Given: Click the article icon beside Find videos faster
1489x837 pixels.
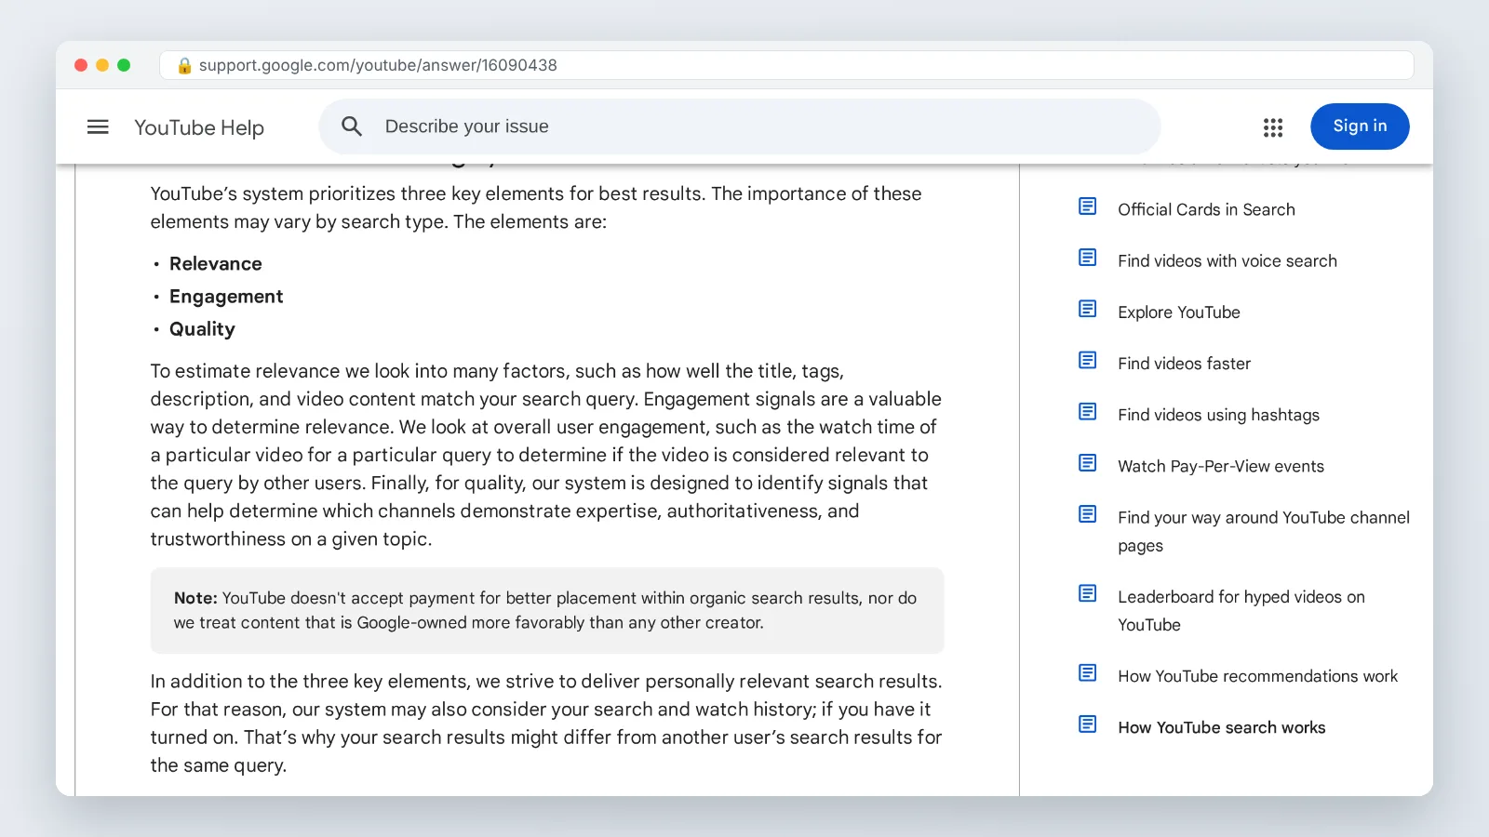Looking at the screenshot, I should pos(1087,360).
